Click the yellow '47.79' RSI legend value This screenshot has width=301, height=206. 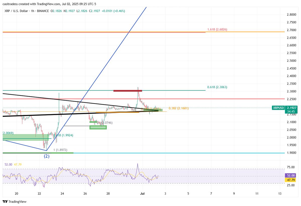pyautogui.click(x=18, y=165)
